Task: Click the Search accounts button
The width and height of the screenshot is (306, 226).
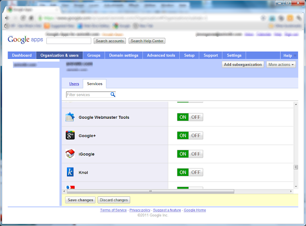Action: pyautogui.click(x=109, y=41)
